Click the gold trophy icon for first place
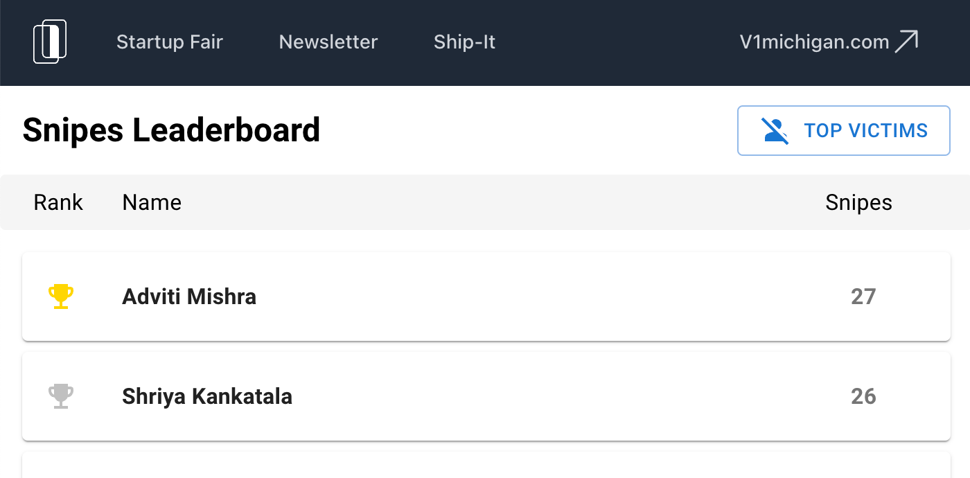970x478 pixels. pos(61,296)
